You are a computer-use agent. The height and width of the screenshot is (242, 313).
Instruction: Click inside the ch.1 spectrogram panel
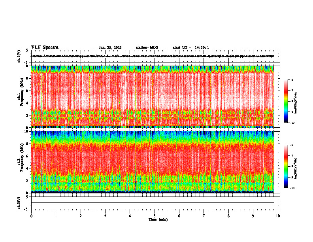pyautogui.click(x=153, y=96)
